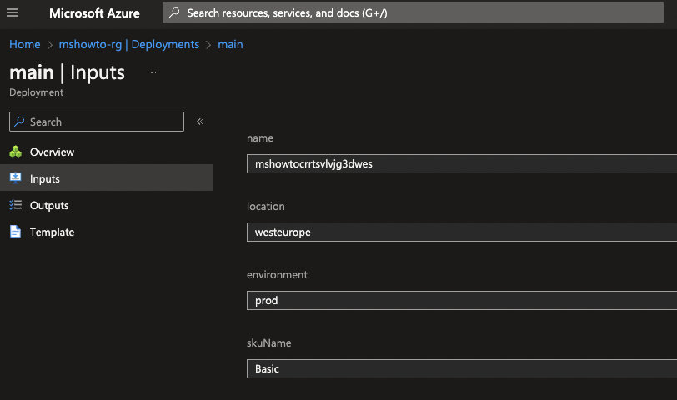This screenshot has height=400, width=677.
Task: Click the Overview cubes icon
Action: point(16,152)
